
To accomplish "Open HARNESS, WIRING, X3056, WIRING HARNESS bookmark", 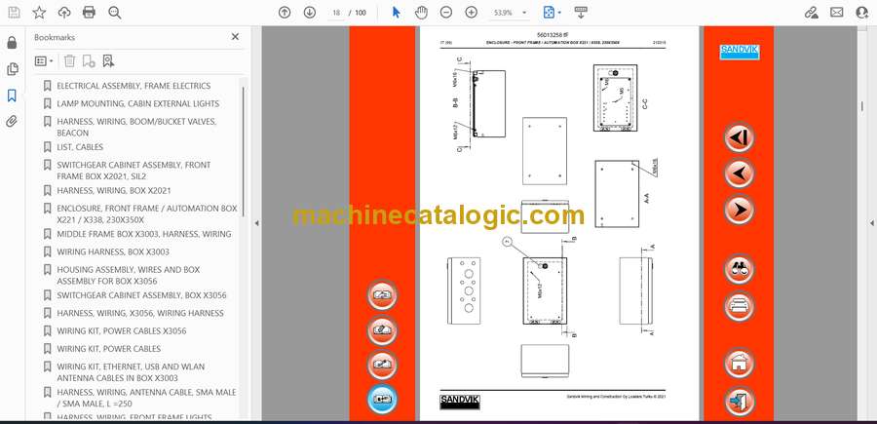I will (x=140, y=313).
